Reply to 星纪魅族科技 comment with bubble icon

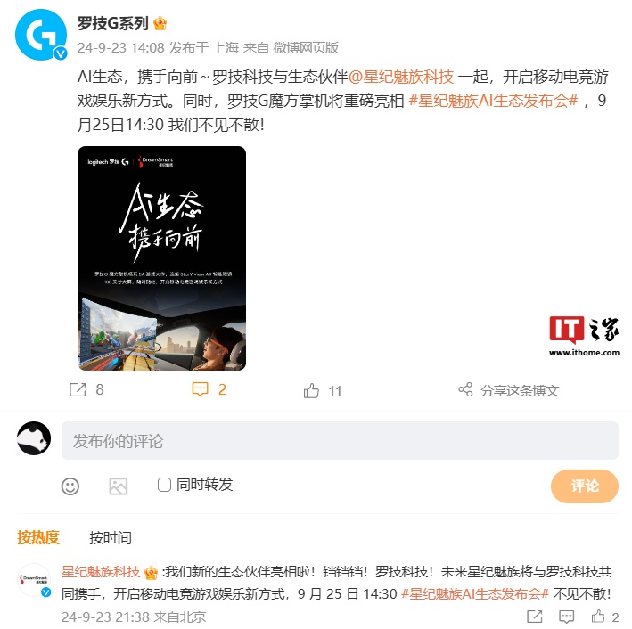point(566,617)
